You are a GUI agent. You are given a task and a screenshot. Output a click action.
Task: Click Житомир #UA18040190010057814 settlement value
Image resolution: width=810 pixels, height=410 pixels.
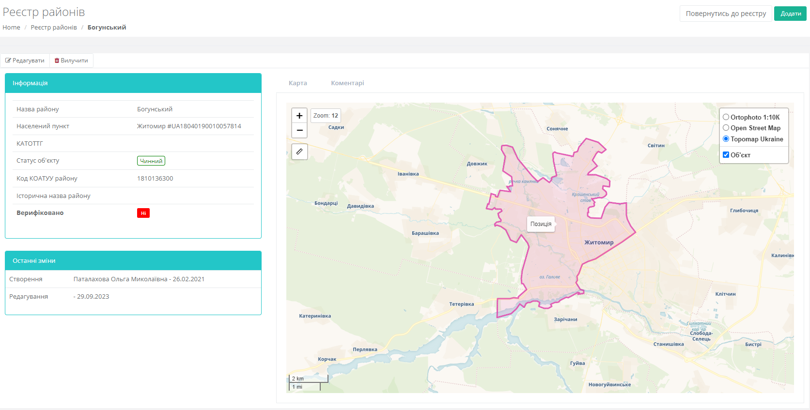189,126
